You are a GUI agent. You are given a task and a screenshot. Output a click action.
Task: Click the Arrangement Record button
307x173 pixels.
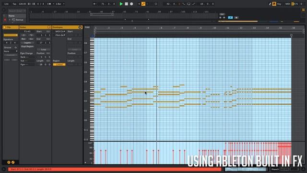click(x=131, y=4)
